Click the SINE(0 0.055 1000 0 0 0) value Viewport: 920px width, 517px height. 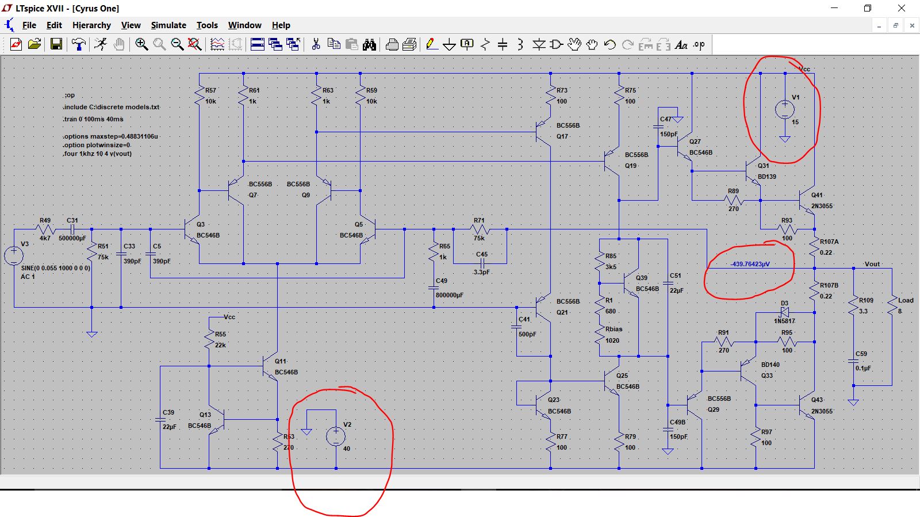(x=55, y=268)
